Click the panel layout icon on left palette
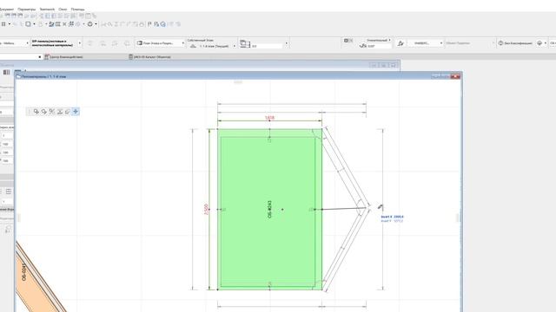This screenshot has height=312, width=556. [6, 72]
